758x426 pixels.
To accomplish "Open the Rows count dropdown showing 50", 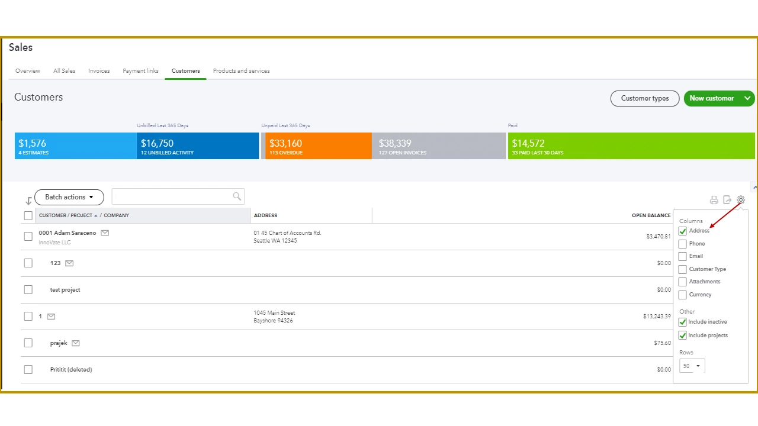I will point(692,366).
